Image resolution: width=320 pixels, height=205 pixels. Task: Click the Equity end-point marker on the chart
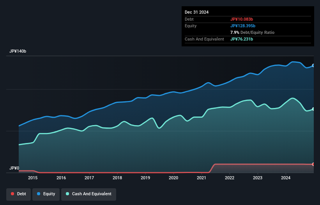313,65
